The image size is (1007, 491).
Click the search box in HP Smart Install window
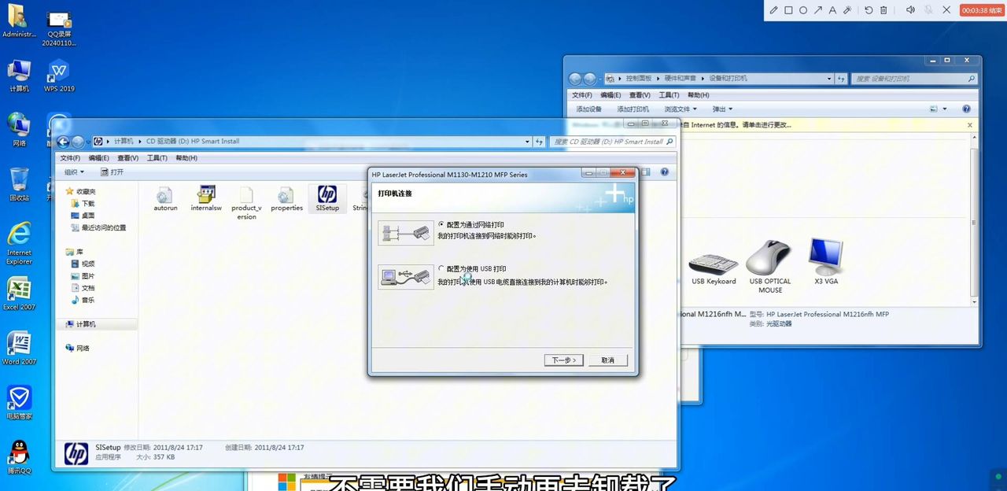point(612,142)
